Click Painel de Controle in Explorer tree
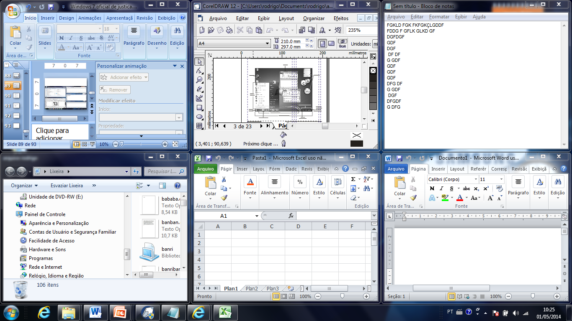Screen dimensions: 572x321 45,214
